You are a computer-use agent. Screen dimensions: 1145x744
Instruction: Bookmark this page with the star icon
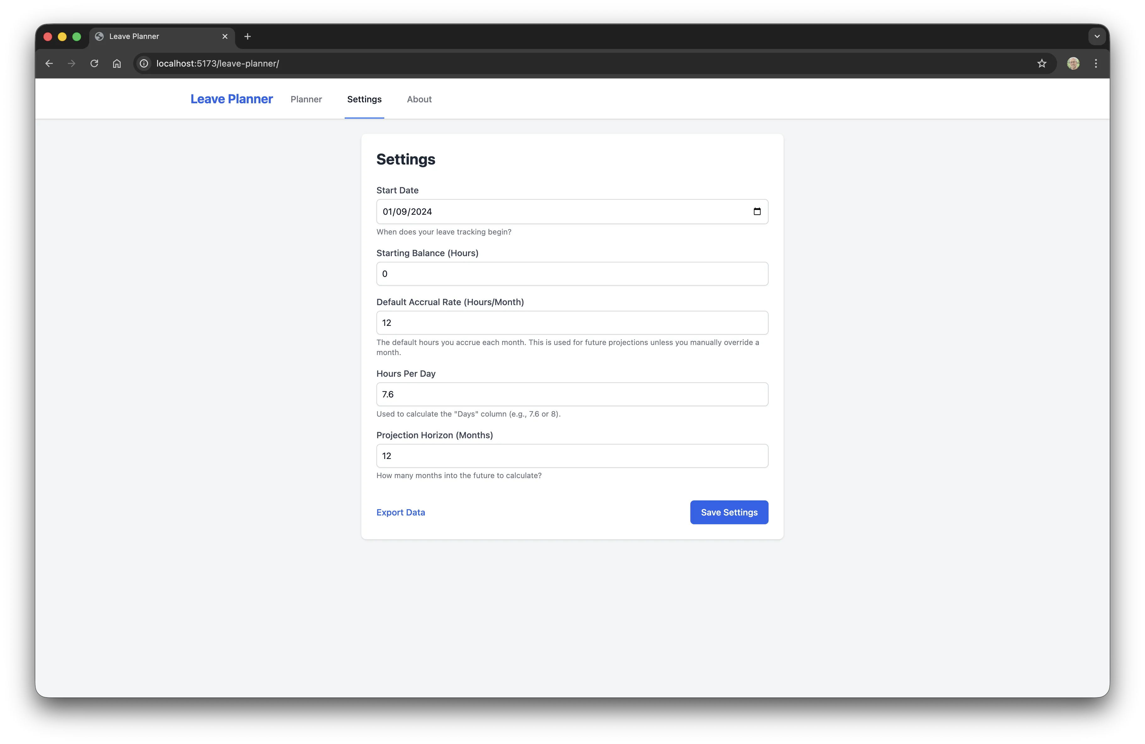[1042, 63]
